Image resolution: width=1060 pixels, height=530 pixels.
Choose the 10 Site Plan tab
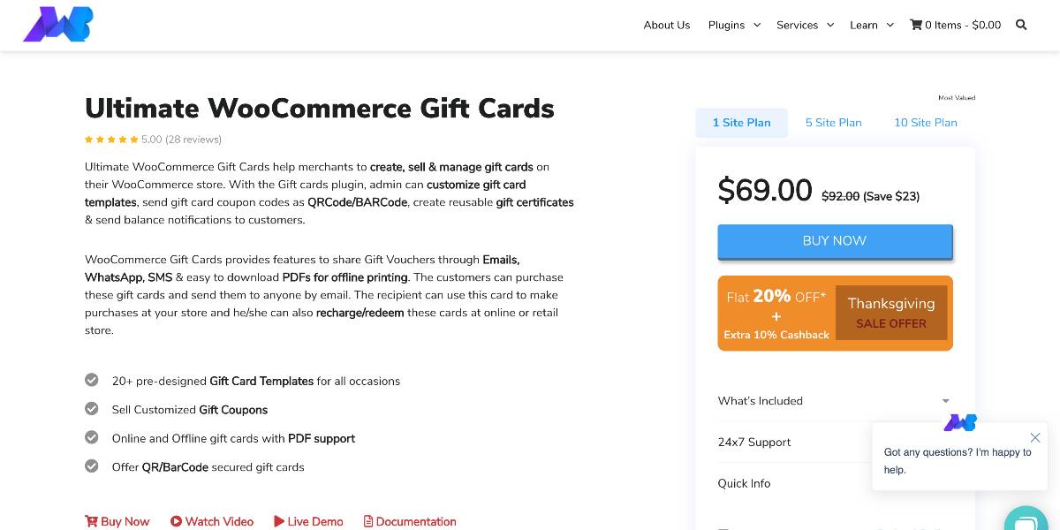926,123
